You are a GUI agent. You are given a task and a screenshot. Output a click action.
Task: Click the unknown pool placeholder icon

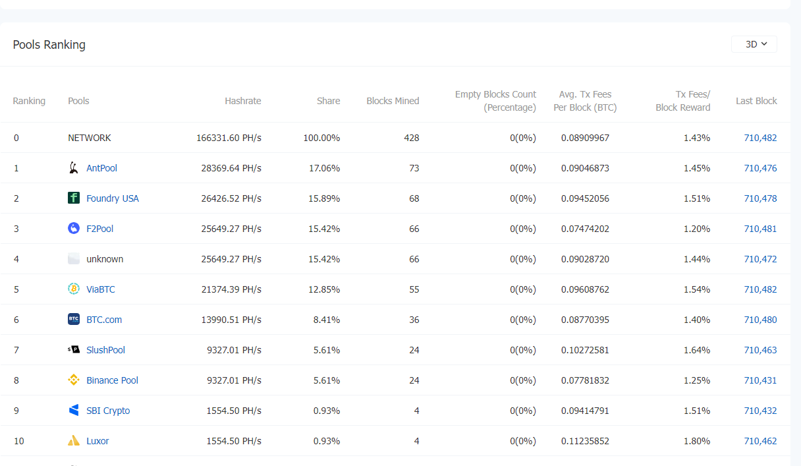click(74, 259)
